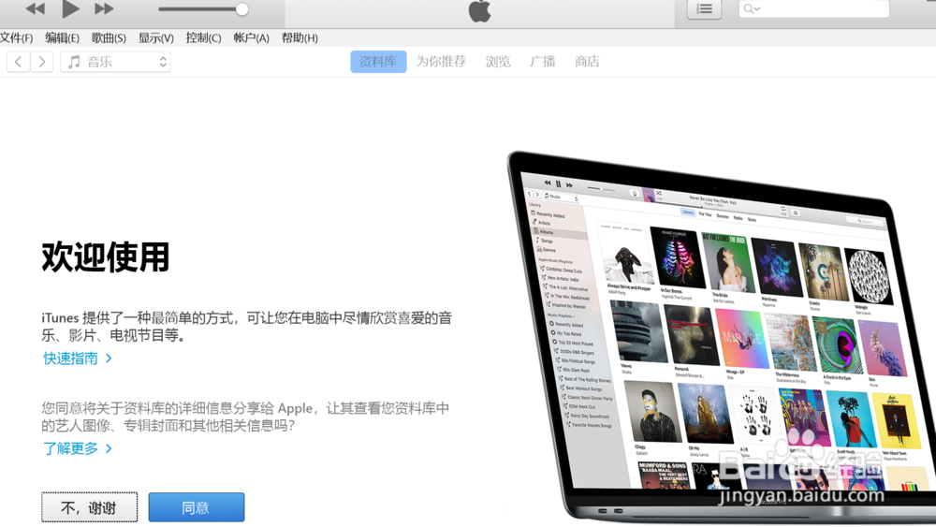Open the 快速指南 link

78,359
